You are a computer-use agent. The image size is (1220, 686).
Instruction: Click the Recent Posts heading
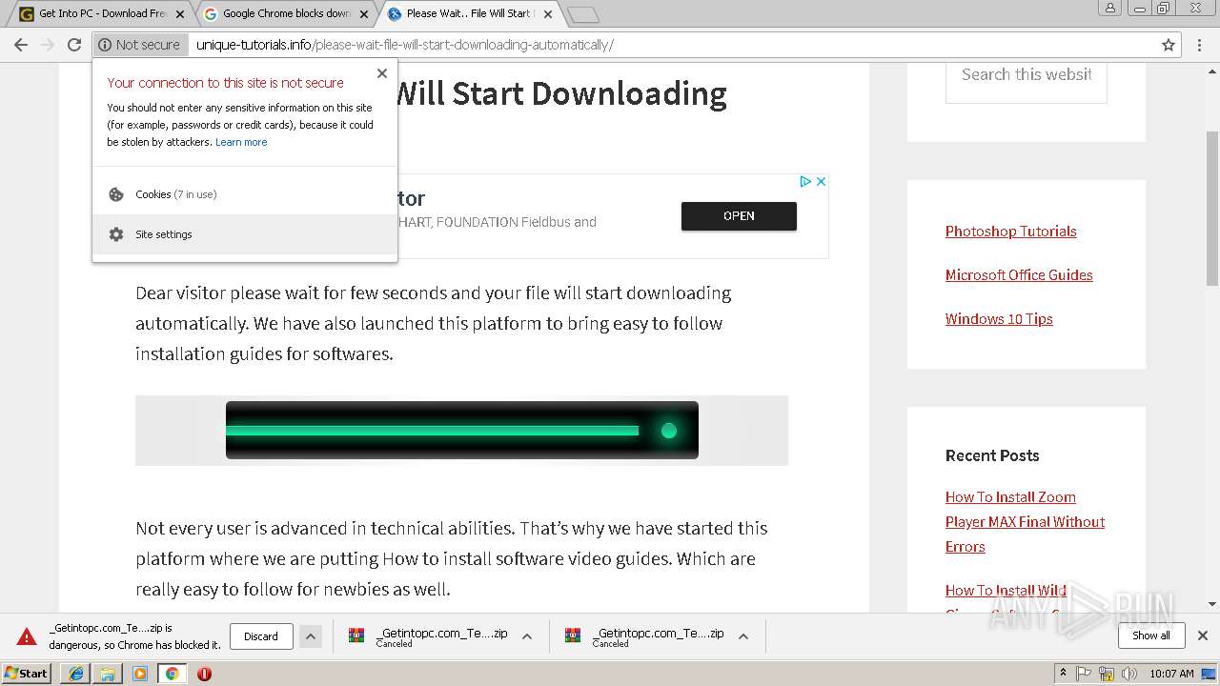click(992, 455)
